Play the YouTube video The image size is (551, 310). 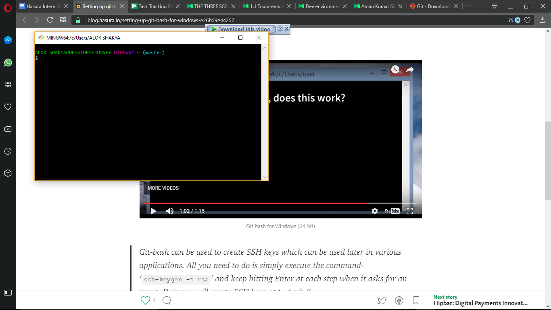(153, 211)
